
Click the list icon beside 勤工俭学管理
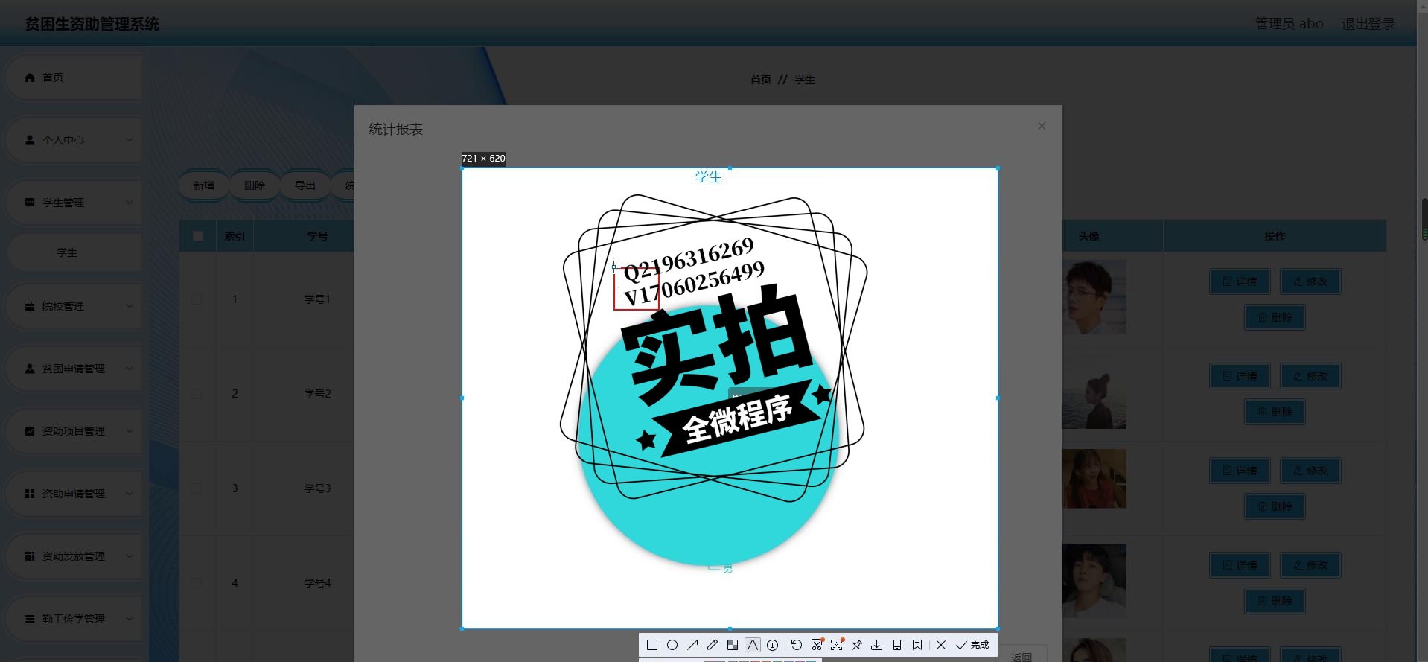click(30, 619)
